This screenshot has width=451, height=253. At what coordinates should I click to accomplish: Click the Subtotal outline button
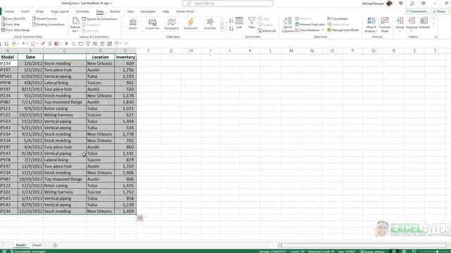click(x=424, y=23)
